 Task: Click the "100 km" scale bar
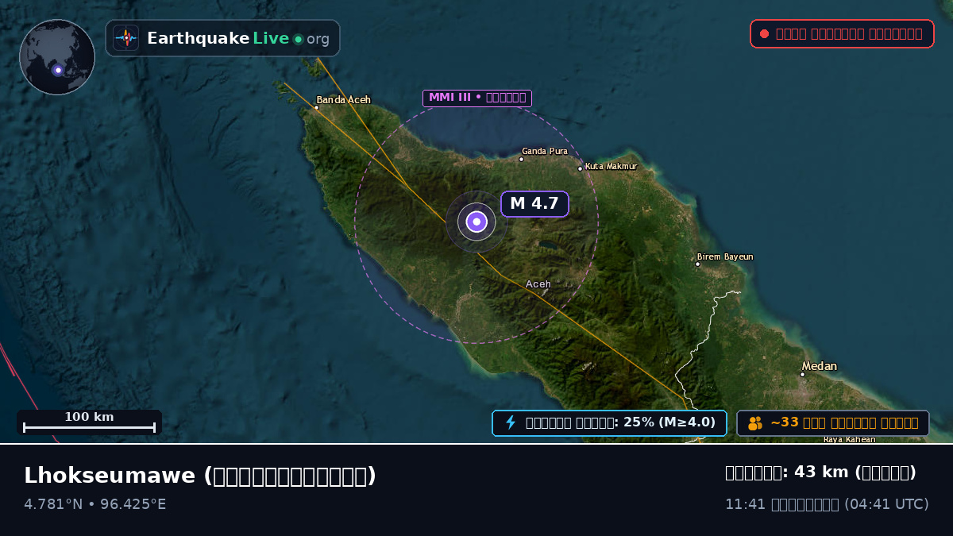(x=89, y=422)
